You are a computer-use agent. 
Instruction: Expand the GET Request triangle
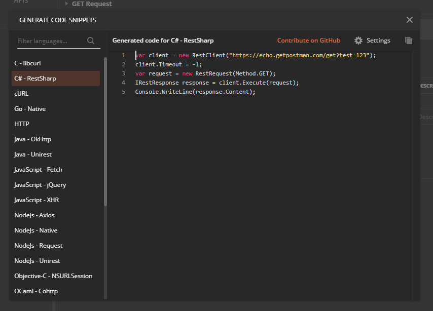tap(66, 4)
